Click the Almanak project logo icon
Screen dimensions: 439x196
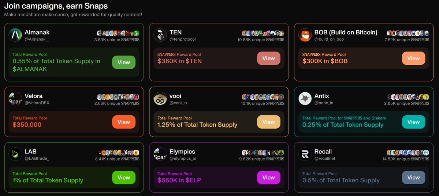tap(15, 35)
